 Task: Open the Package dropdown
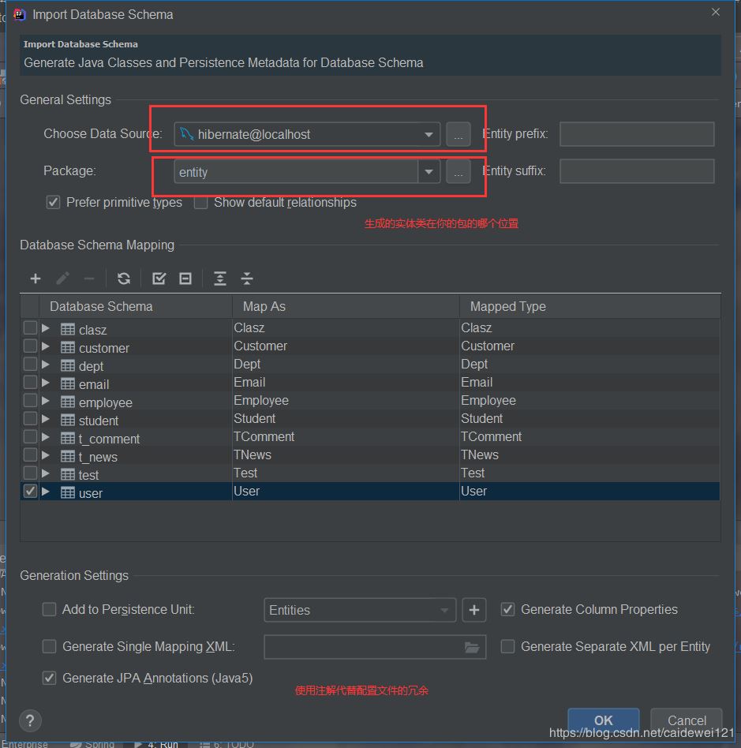tap(429, 171)
